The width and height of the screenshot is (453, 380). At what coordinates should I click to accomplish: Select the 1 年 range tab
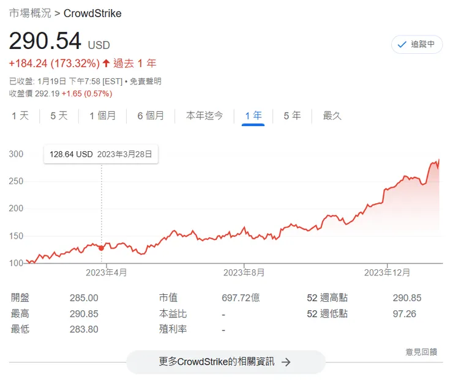(253, 116)
